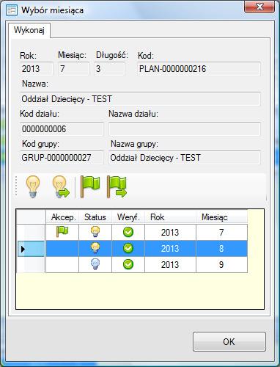Click the month cell with value 7
Viewport: 280px width, 367px height.
click(221, 232)
